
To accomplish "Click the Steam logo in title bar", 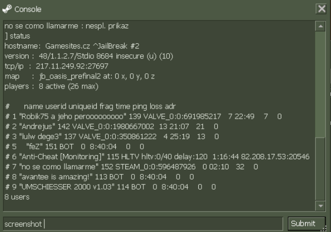I will click(7, 8).
